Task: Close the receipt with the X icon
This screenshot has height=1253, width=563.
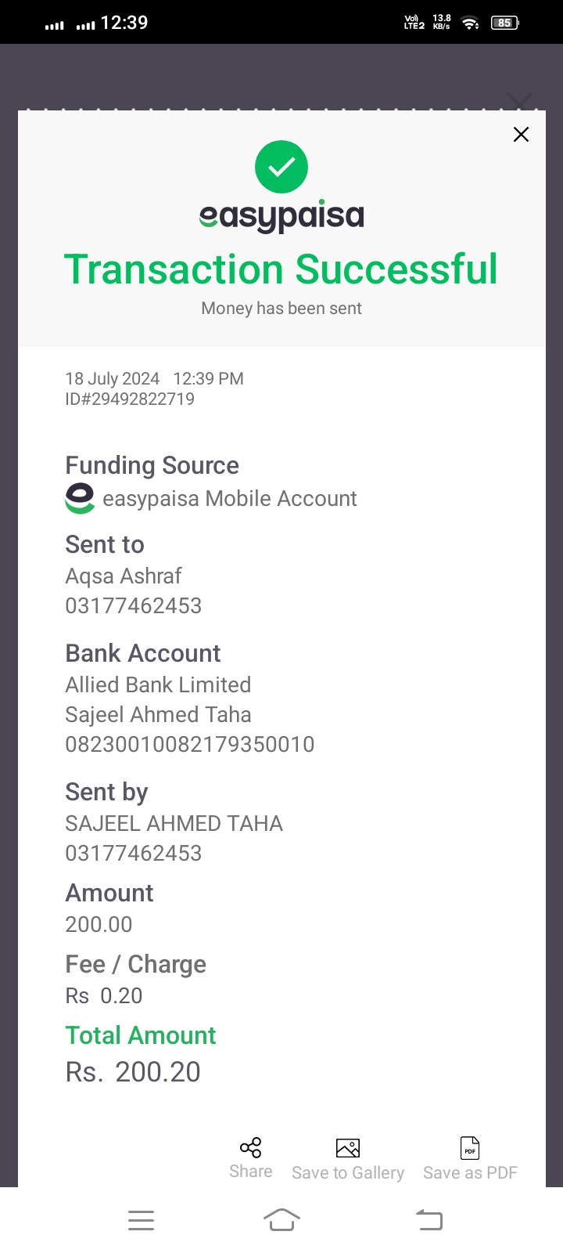Action: click(521, 134)
